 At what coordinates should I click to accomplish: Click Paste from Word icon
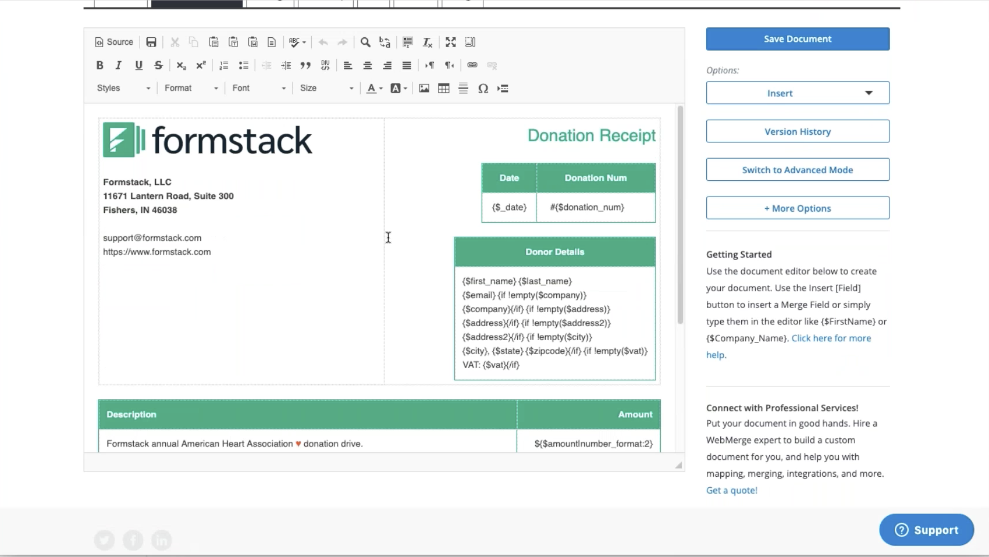[253, 42]
